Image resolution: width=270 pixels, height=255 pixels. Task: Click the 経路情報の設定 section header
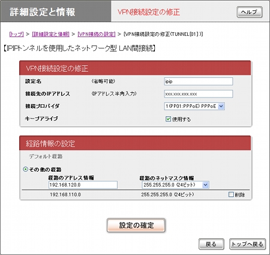(135, 143)
